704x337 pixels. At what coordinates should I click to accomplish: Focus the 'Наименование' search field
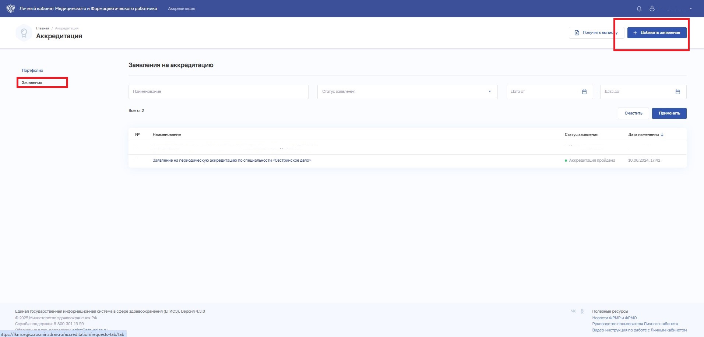(218, 92)
